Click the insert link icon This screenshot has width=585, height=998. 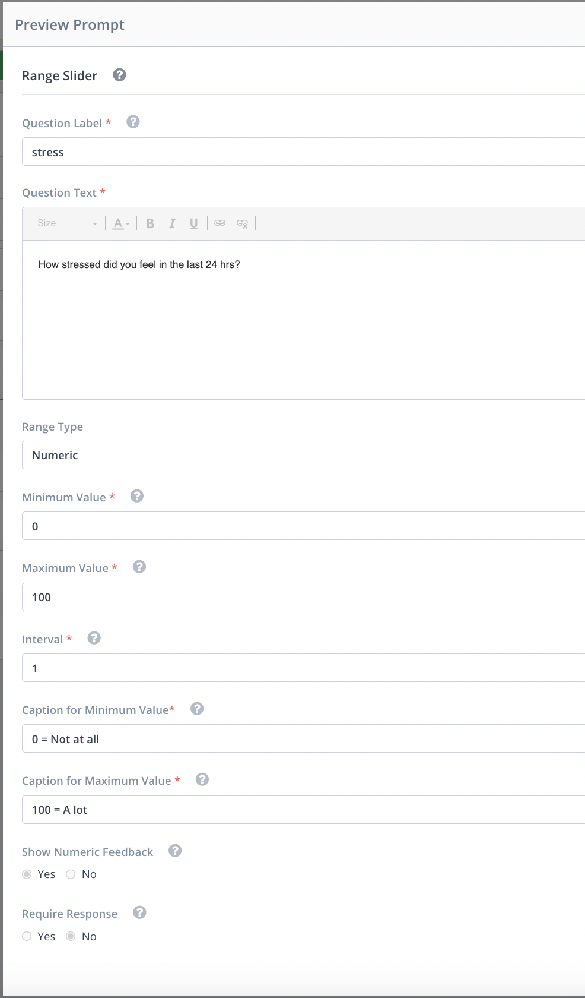pos(220,223)
